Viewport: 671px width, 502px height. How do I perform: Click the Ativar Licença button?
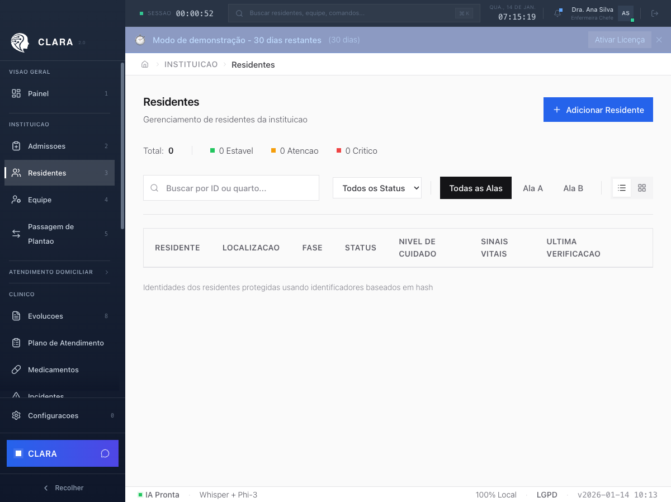tap(619, 40)
